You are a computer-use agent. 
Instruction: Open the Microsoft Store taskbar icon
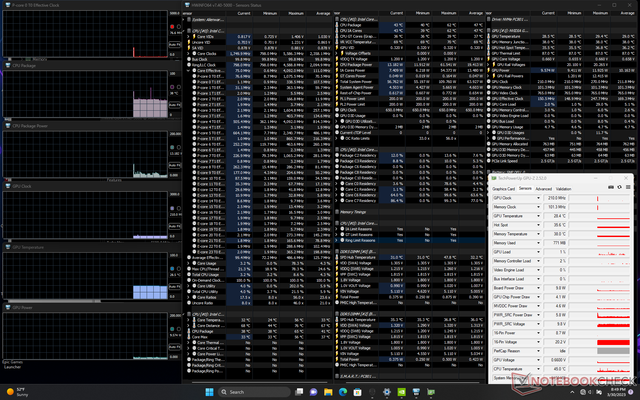(x=357, y=392)
